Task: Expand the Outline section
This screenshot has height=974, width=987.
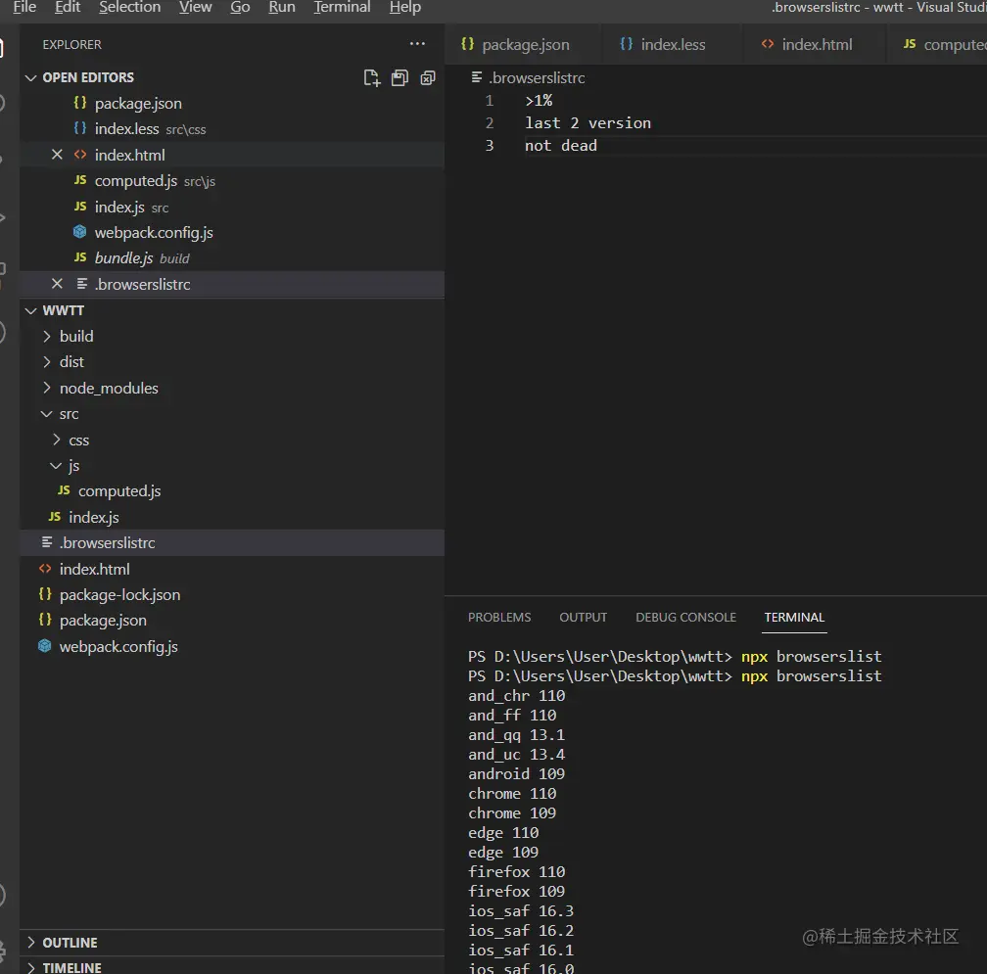Action: (70, 943)
